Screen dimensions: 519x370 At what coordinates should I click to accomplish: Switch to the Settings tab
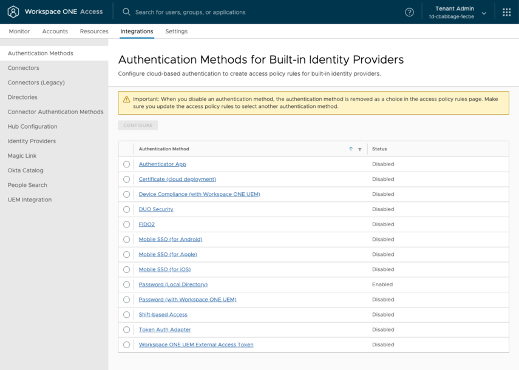point(177,32)
